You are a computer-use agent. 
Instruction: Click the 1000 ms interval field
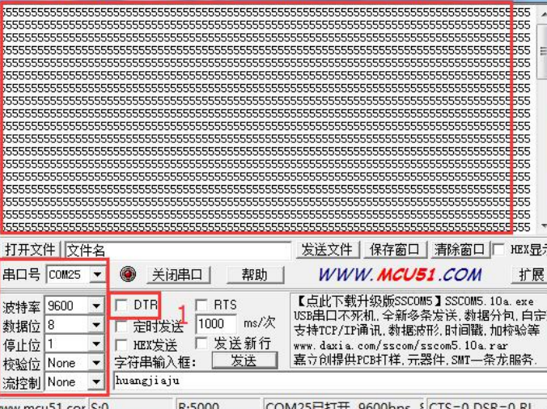(216, 324)
